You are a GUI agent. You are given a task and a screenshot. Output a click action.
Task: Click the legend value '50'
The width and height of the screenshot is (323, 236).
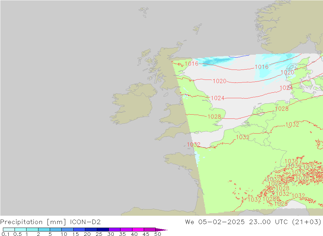pos(158,234)
